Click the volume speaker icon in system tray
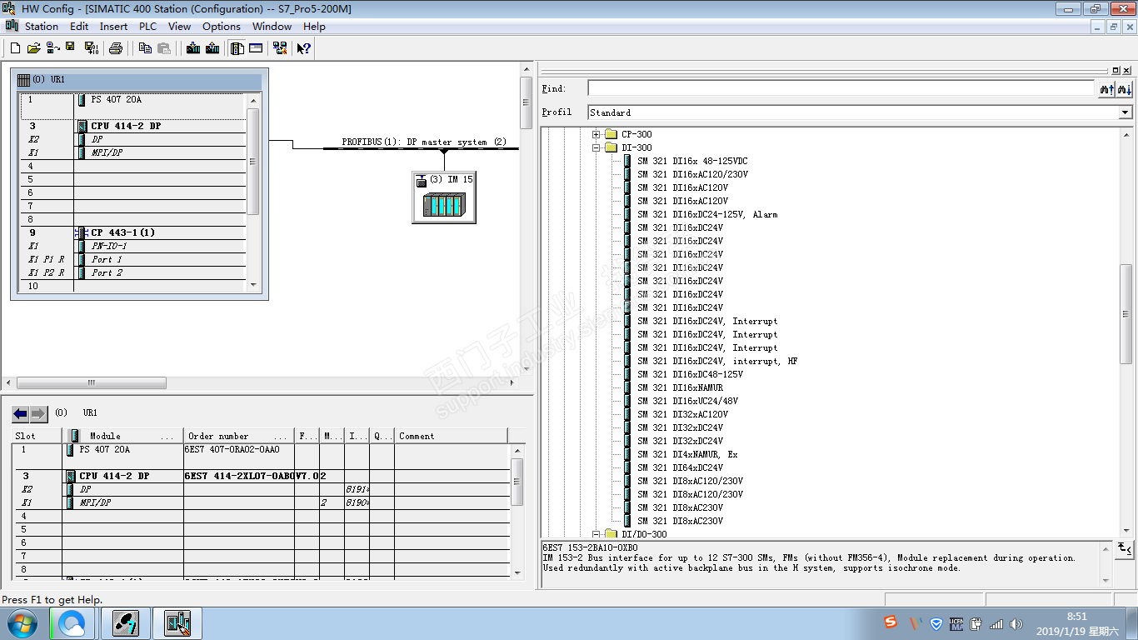Image resolution: width=1138 pixels, height=640 pixels. (1016, 623)
